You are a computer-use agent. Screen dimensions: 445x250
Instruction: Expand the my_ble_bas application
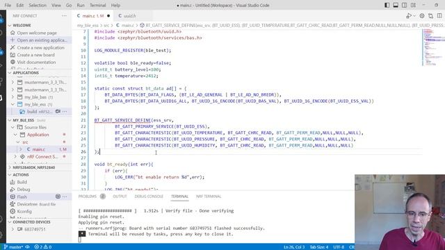click(x=13, y=97)
